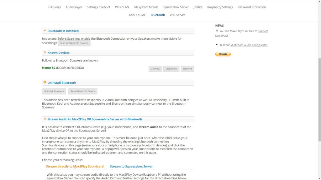
Task: Open the Squeezebox Server menu item
Action: [176, 7]
